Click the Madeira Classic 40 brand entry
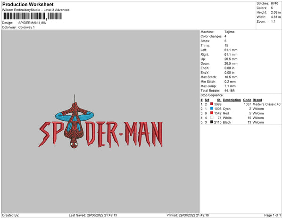Image resolution: width=283 pixels, height=219 pixels. (266, 104)
